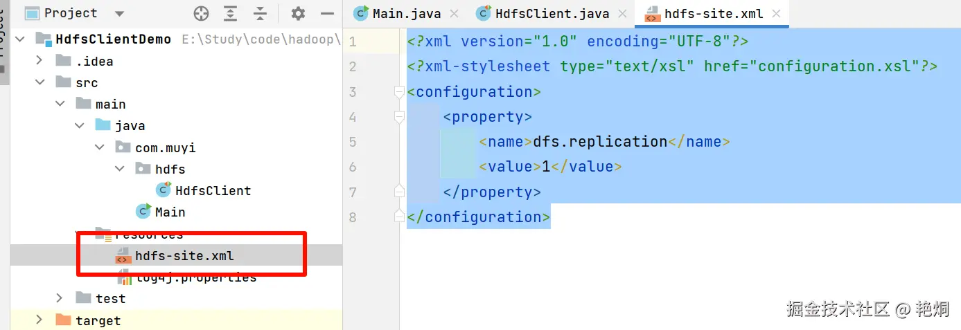Select the .idea folder in tree
The image size is (961, 330).
click(x=94, y=61)
